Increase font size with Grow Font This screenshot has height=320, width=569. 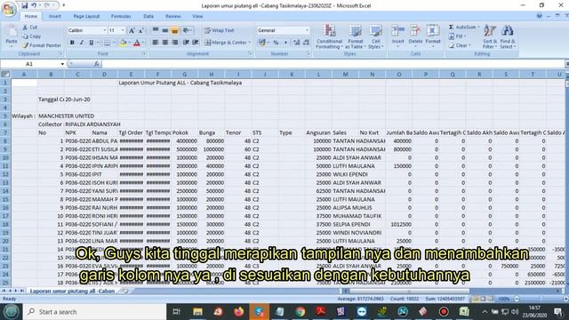tap(132, 31)
